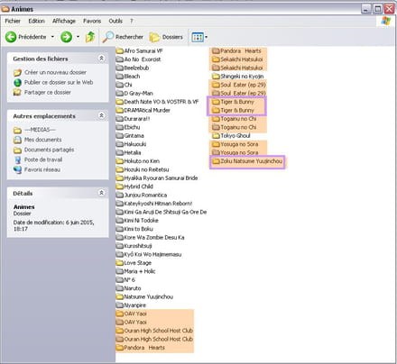Select the Hozuki no Reitetsu folder icon

120,169
